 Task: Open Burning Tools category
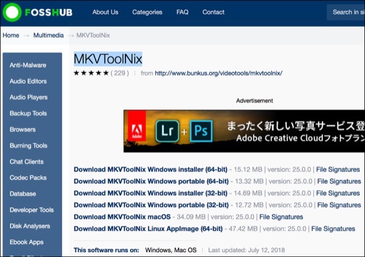tap(29, 146)
